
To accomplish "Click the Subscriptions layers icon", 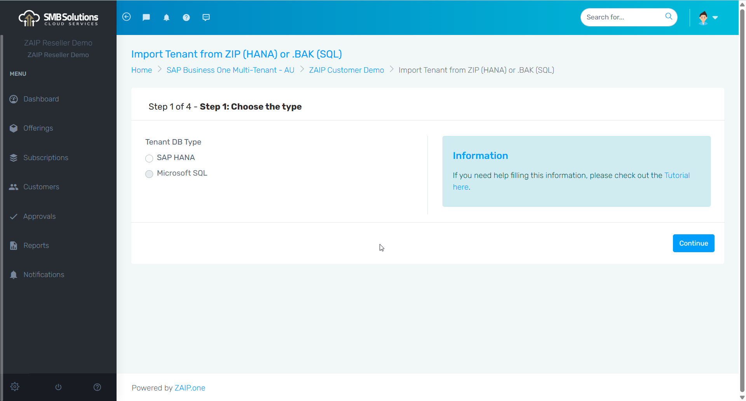I will [14, 158].
